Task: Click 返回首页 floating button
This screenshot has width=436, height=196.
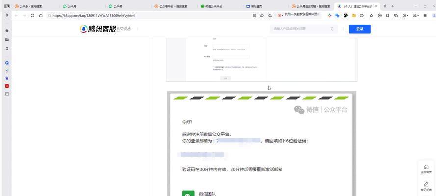Action: [426, 169]
